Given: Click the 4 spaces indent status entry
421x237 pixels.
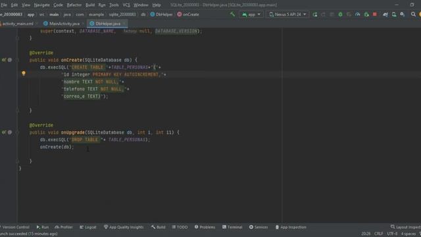Looking at the screenshot, I should pyautogui.click(x=408, y=234).
